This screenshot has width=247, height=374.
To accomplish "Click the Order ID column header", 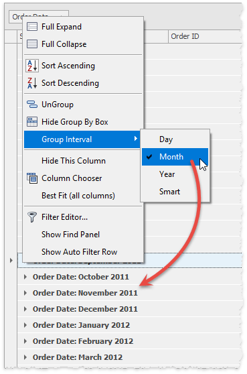I will pyautogui.click(x=205, y=36).
